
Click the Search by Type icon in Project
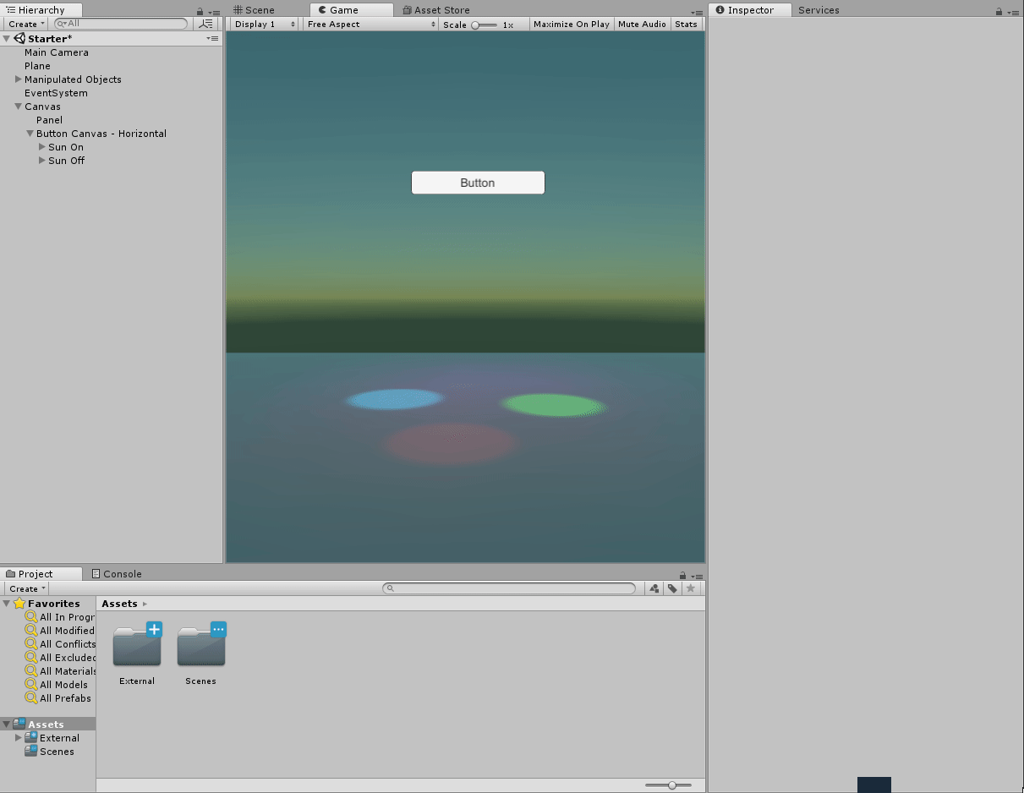point(654,588)
